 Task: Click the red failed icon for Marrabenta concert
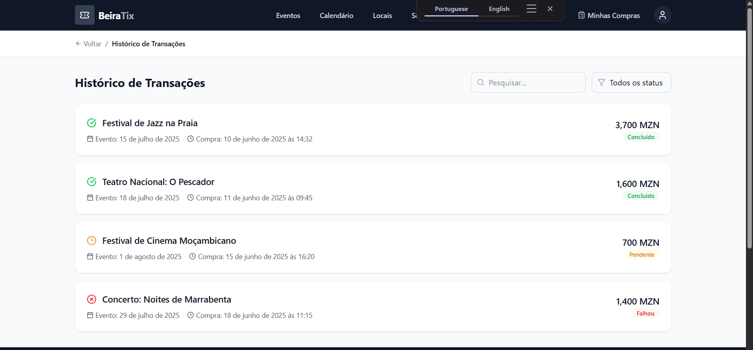(91, 299)
